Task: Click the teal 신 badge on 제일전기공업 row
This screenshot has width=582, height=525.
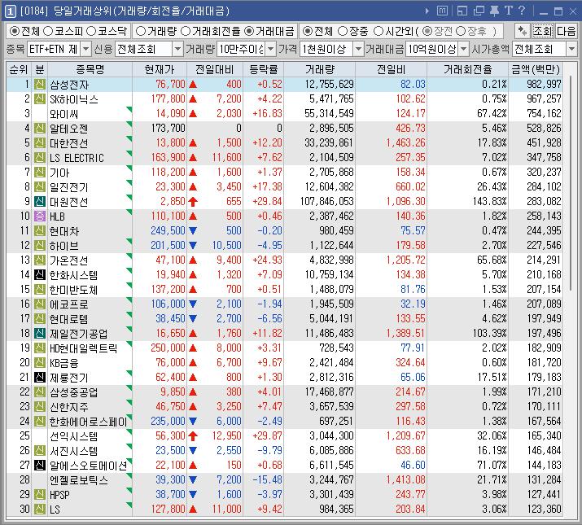Action: point(39,333)
